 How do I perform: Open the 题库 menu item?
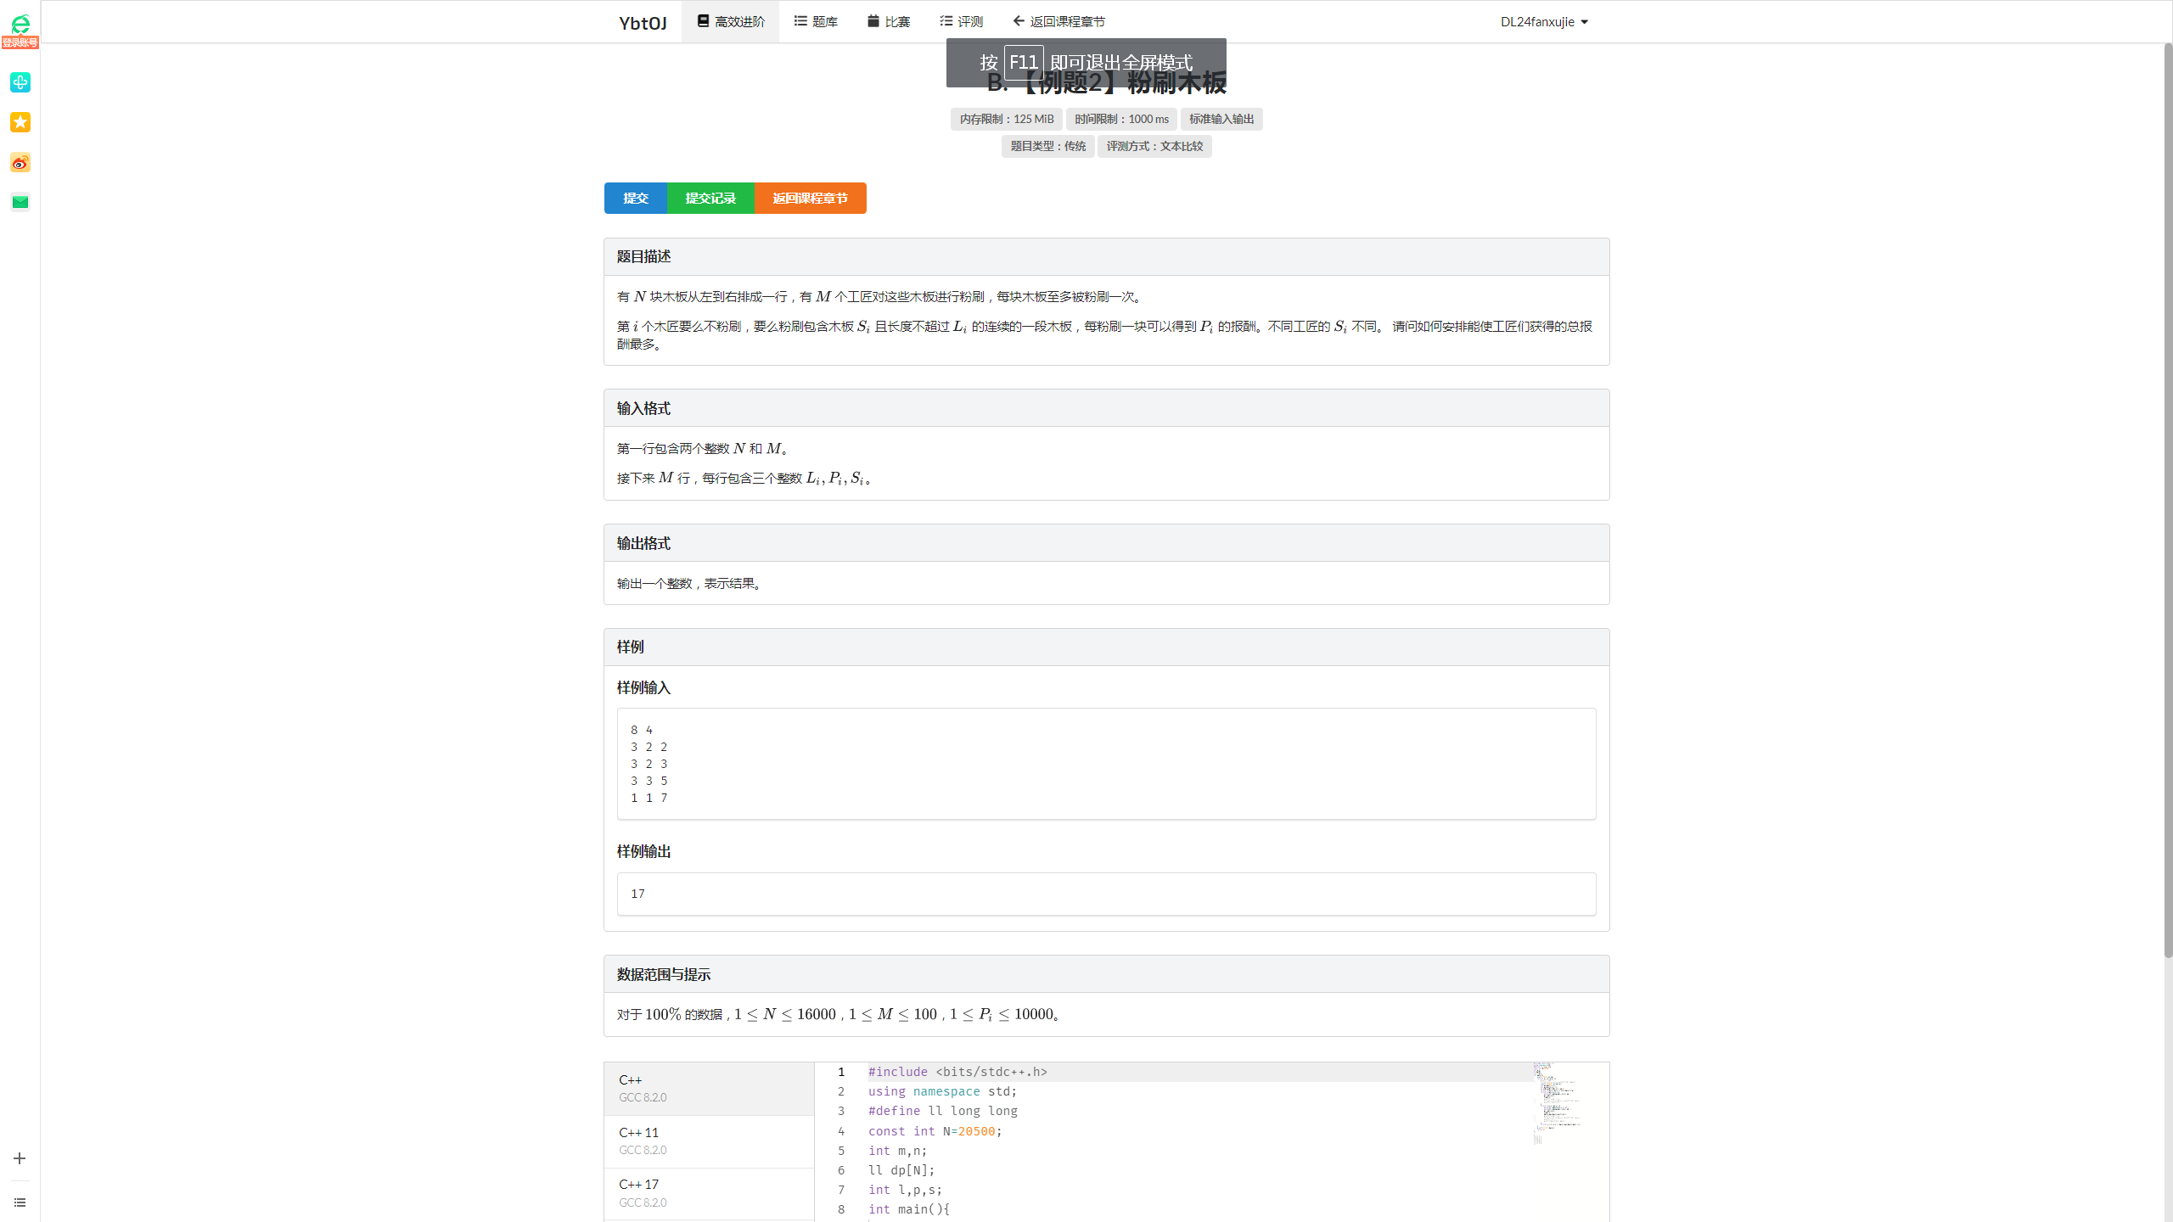tap(816, 21)
